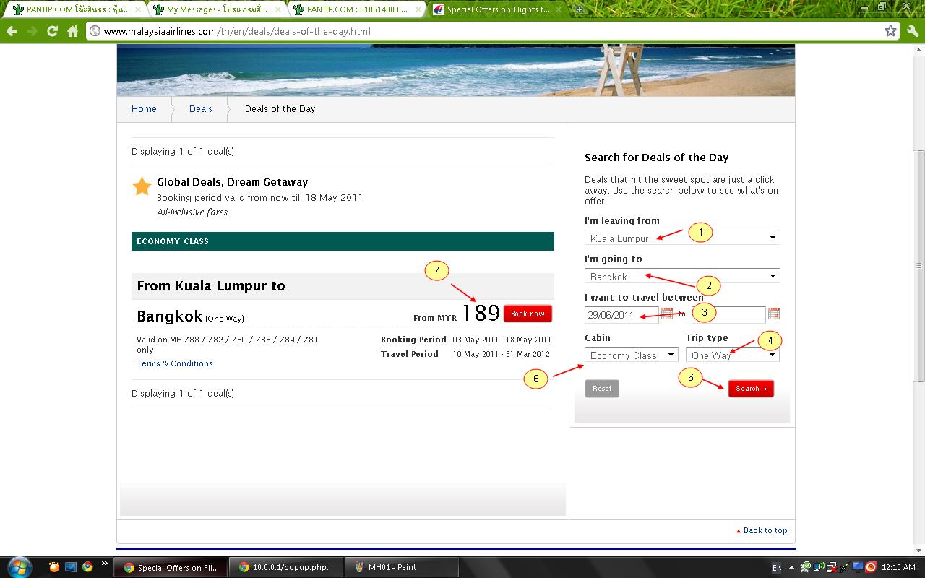Click Booking Period 03 May 2011 - 18 May 2011
The image size is (925, 578).
(x=465, y=340)
